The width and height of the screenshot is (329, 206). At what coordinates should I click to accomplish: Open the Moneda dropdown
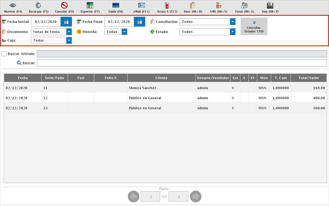coord(124,32)
